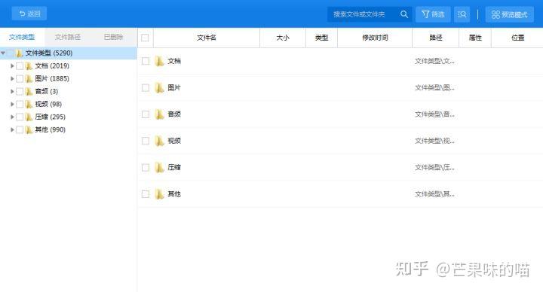Select the 文件类型 tab
The width and height of the screenshot is (543, 292).
[22, 37]
